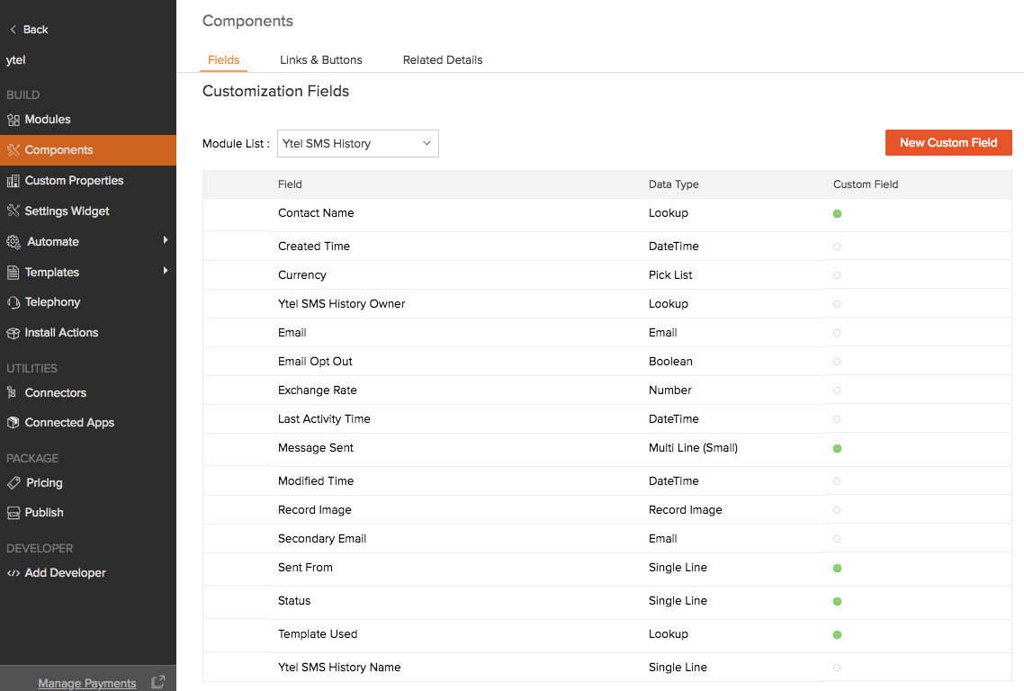This screenshot has height=691, width=1024.
Task: Open Connectors in the sidebar
Action: point(56,392)
